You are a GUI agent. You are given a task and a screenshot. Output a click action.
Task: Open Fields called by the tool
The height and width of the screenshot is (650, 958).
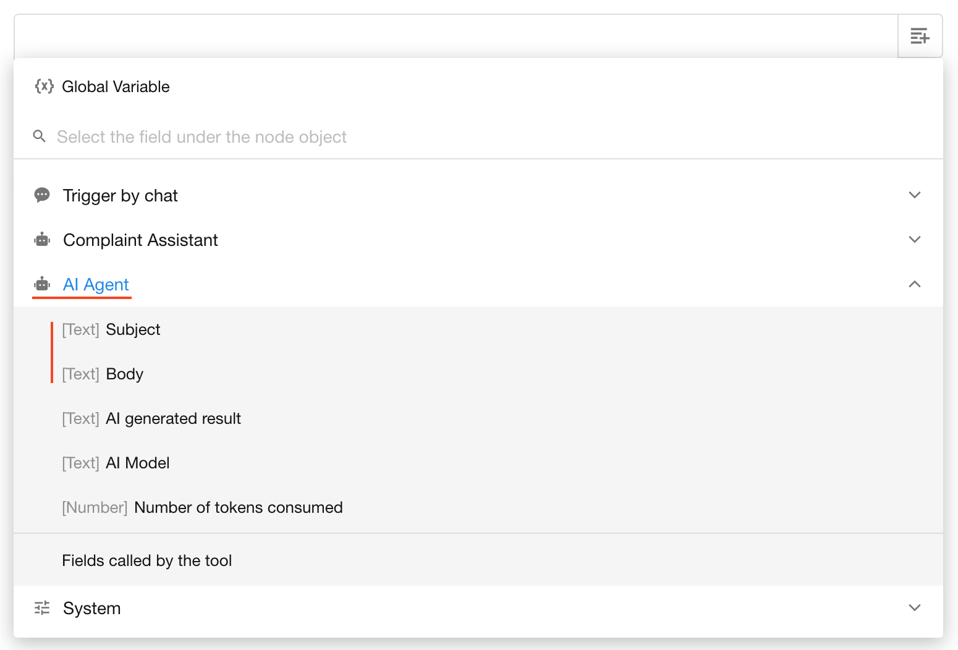[x=147, y=560]
